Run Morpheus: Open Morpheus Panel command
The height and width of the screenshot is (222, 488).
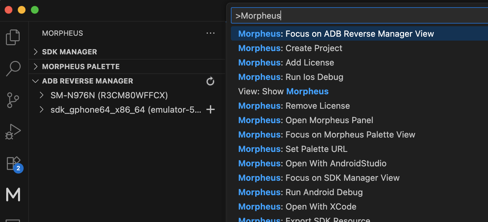point(359,120)
